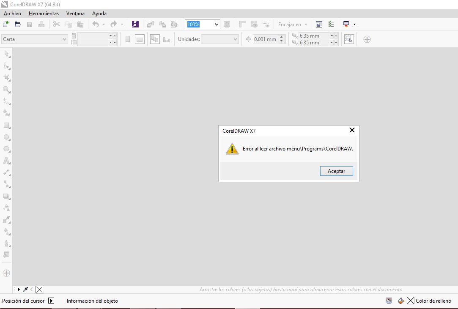458x309 pixels.
Task: Open the 100% zoom level dropdown
Action: (x=217, y=24)
